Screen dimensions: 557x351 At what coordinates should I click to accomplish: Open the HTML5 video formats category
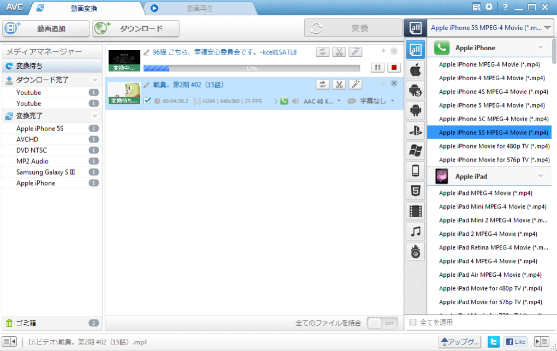point(415,191)
